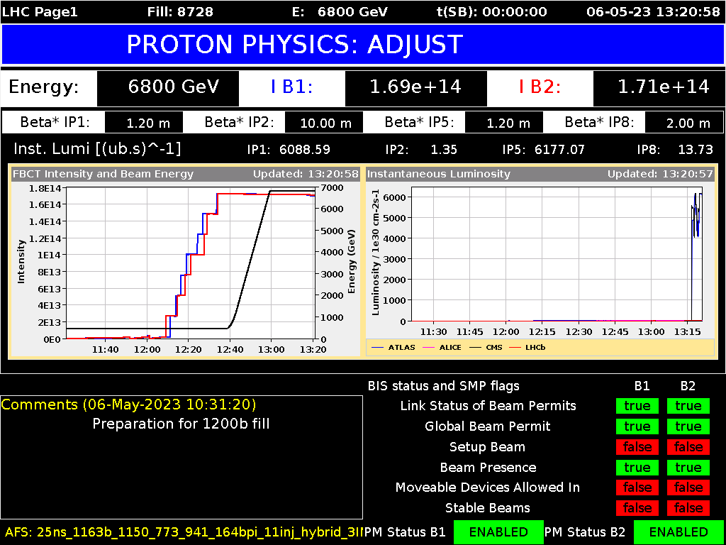
Task: Click Link Status of Beam Permits B1 true
Action: (x=637, y=406)
